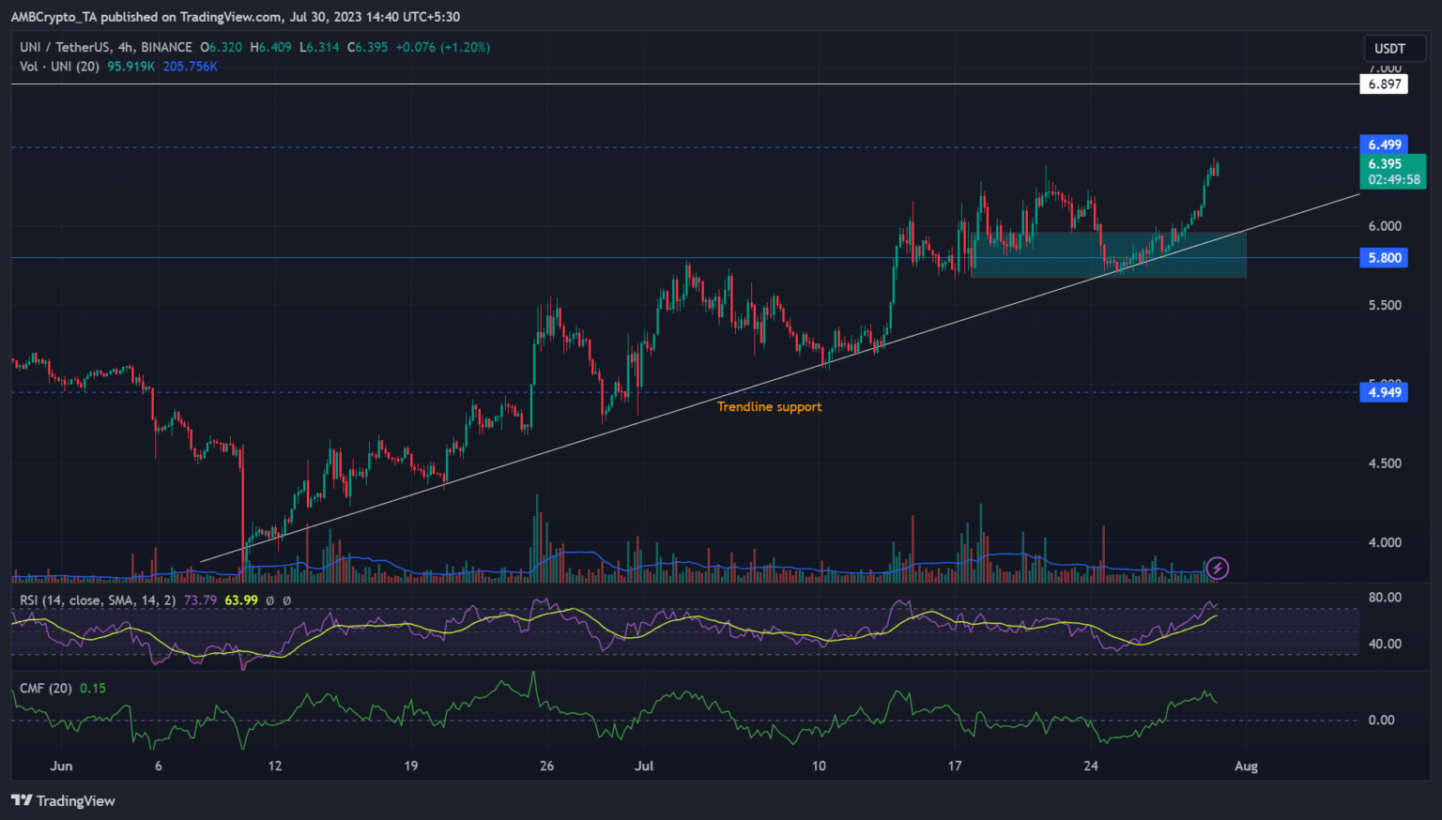Click the CMF value 0.15
The width and height of the screenshot is (1442, 820).
(x=93, y=688)
